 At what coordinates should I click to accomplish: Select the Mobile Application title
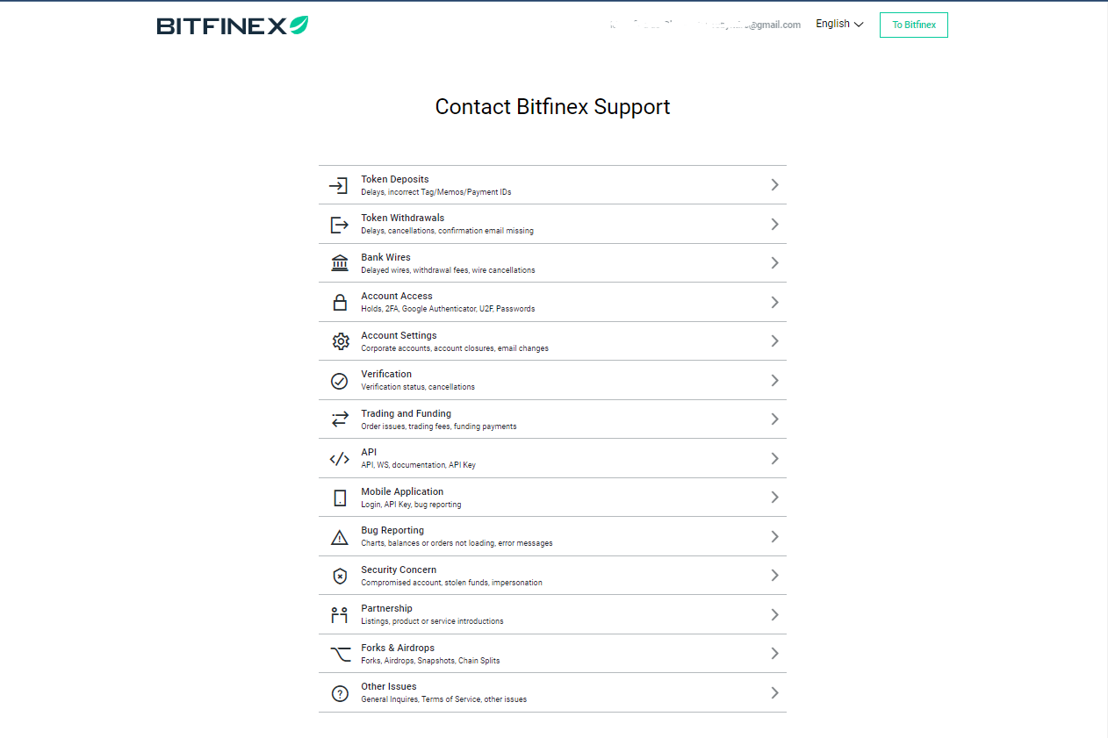[402, 491]
